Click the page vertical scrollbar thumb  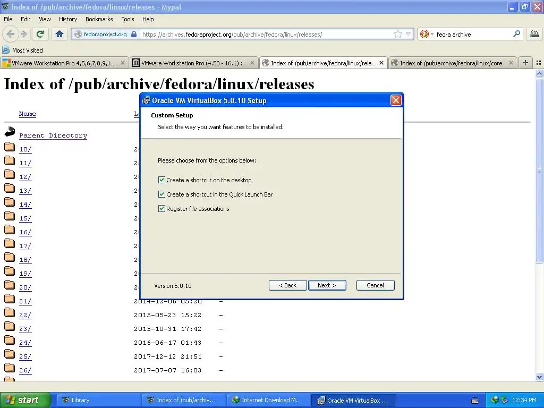(539, 171)
